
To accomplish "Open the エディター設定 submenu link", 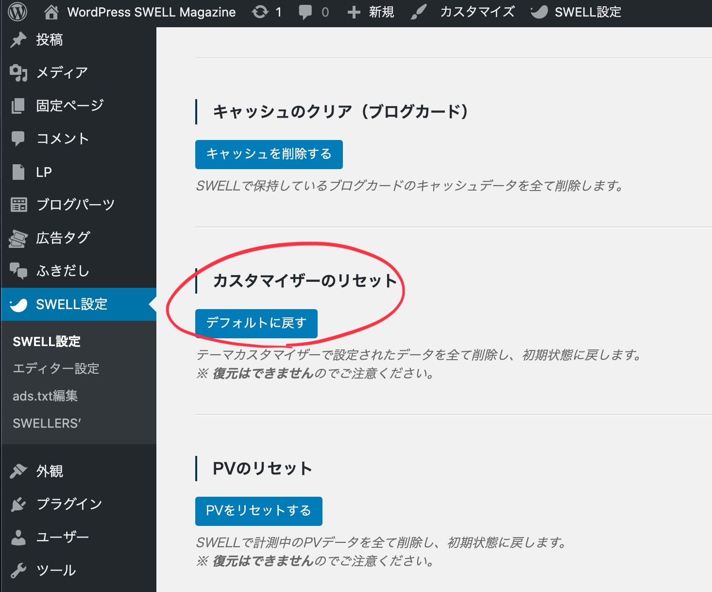I will pyautogui.click(x=56, y=369).
